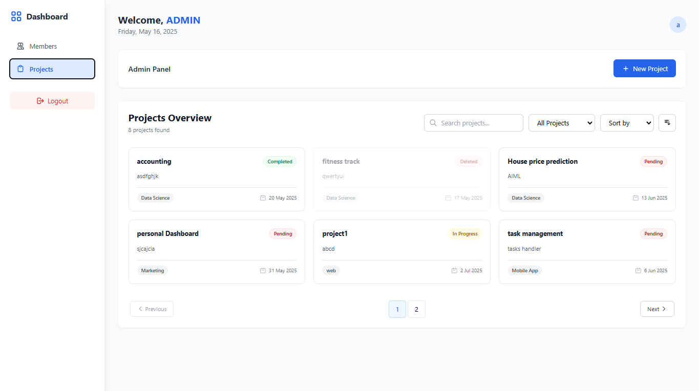Click the calendar icon on accounting card
The image size is (699, 391).
click(x=263, y=198)
